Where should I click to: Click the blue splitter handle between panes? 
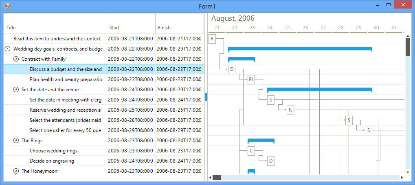click(206, 97)
